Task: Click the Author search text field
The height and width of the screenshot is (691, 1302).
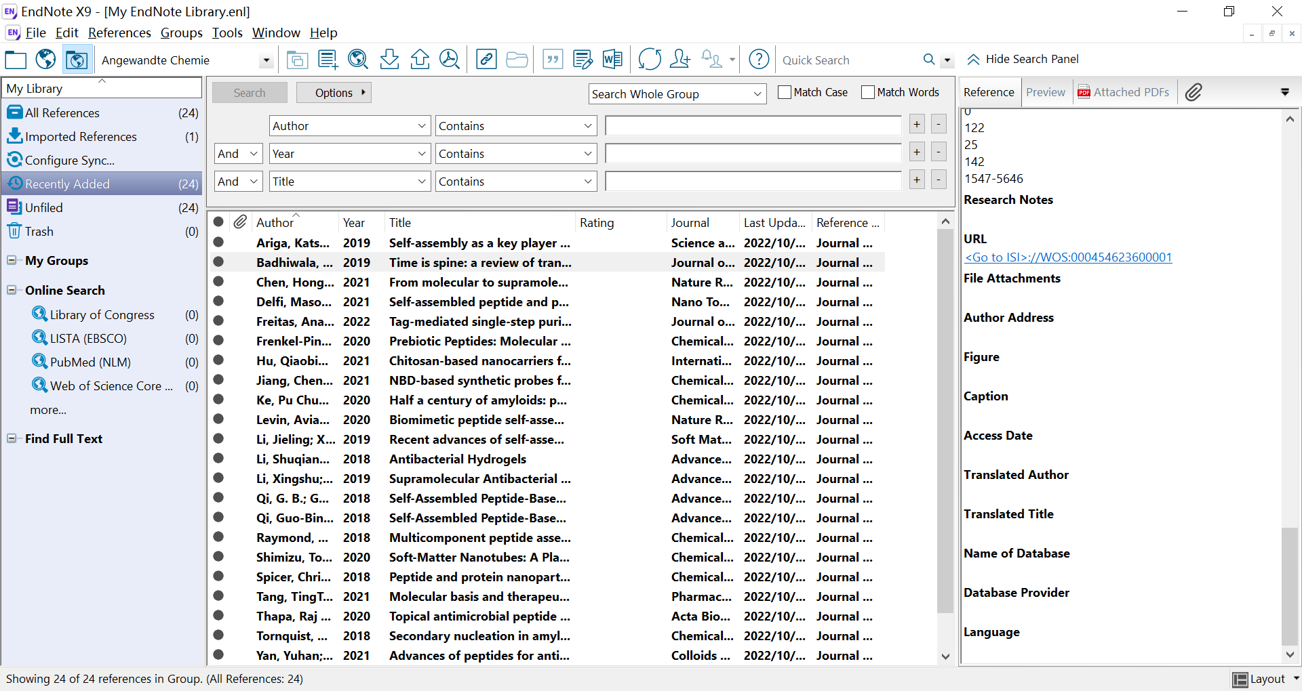Action: point(753,126)
